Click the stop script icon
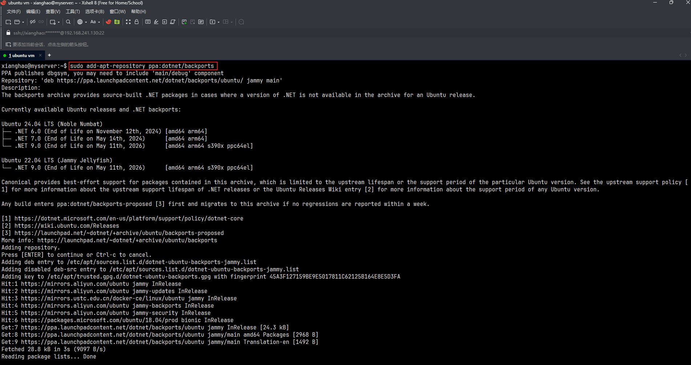The image size is (691, 365). tap(193, 22)
